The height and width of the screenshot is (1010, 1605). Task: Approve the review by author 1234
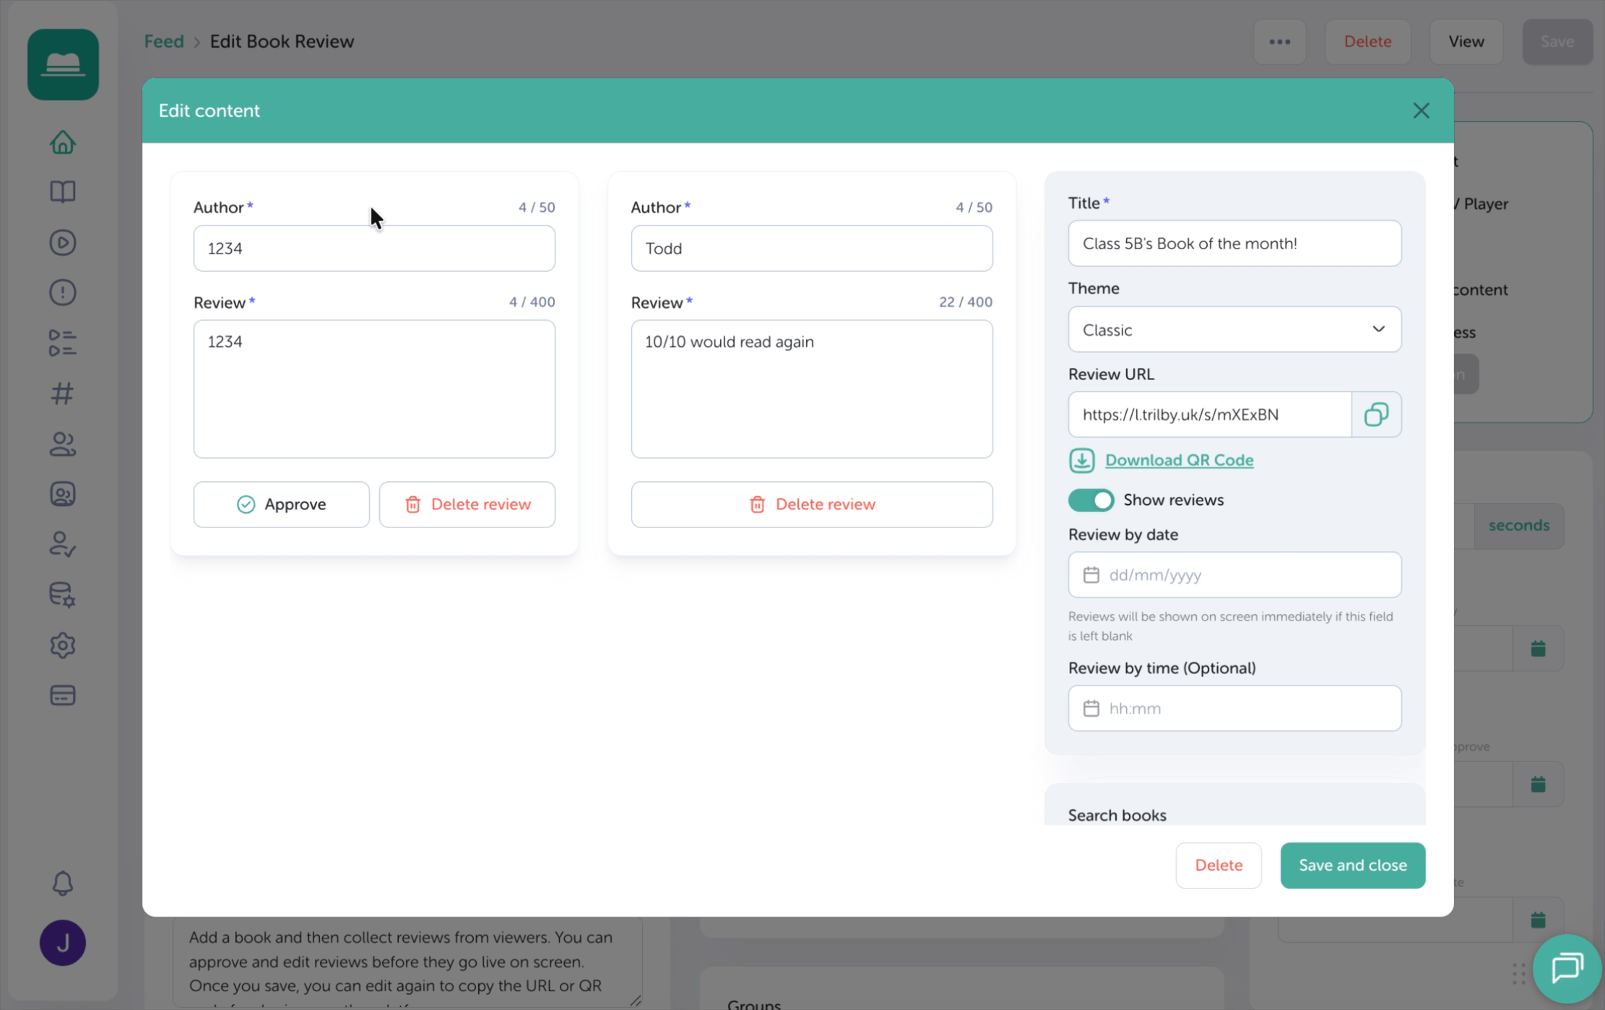point(281,504)
